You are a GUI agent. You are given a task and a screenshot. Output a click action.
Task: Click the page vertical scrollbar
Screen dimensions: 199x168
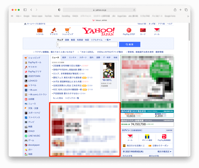[189, 32]
